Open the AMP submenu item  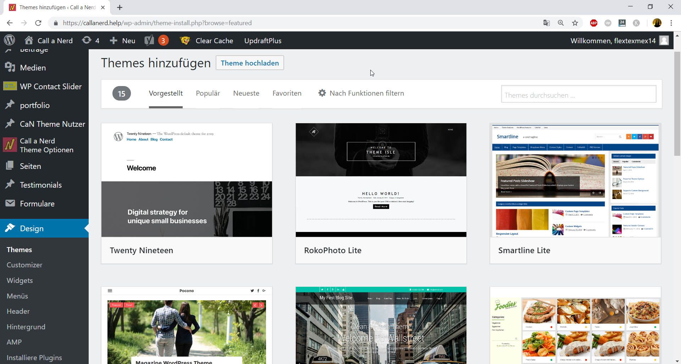point(14,342)
